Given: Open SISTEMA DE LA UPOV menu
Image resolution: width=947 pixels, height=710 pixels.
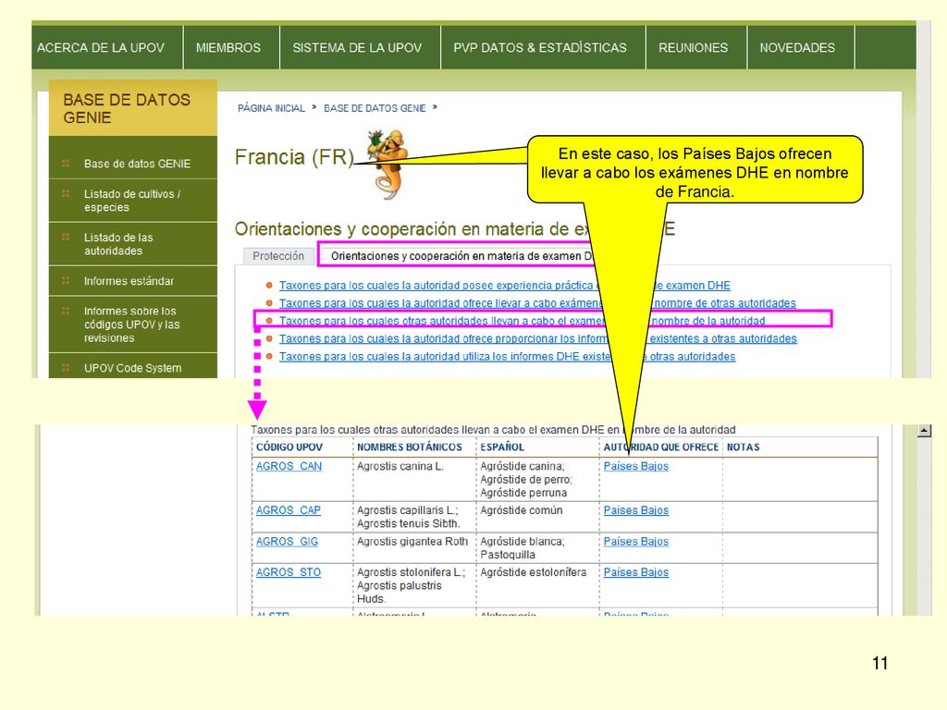Looking at the screenshot, I should [356, 48].
